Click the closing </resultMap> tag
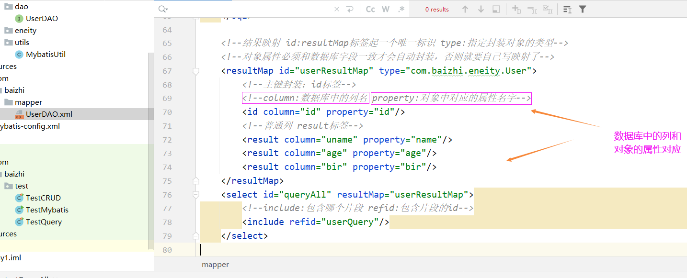Image resolution: width=687 pixels, height=278 pixels. coord(252,181)
